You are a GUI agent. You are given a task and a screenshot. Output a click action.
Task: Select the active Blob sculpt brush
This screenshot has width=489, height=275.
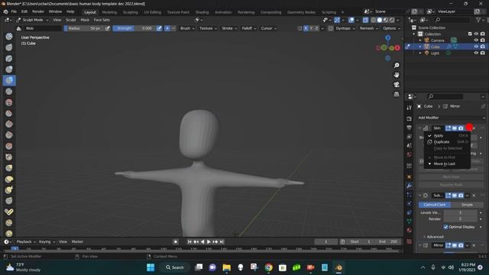pyautogui.click(x=8, y=80)
